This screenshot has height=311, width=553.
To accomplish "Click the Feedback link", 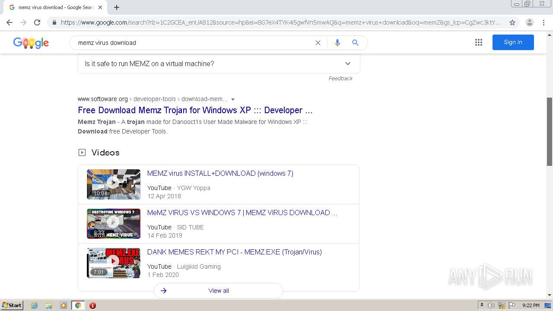I will click(340, 79).
